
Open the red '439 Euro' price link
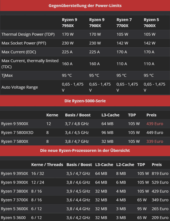155,124
